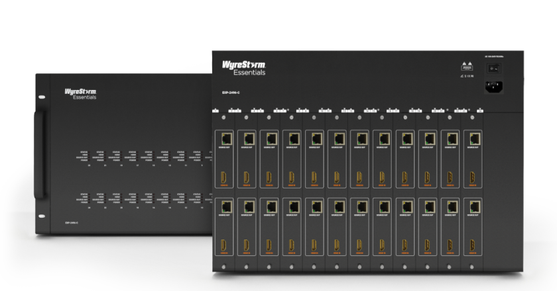
Task: Click lower RJ45 port on the leftmost card
Action: pos(226,206)
